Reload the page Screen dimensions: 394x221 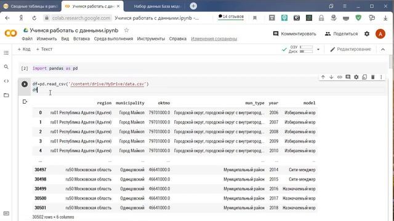[x=34, y=18]
